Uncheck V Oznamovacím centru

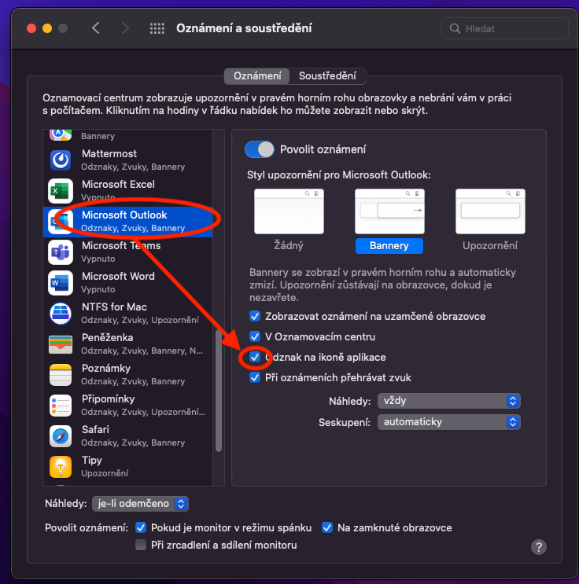pos(255,336)
